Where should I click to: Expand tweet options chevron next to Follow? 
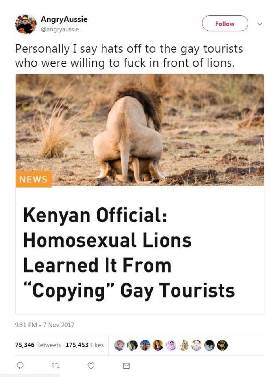260,24
